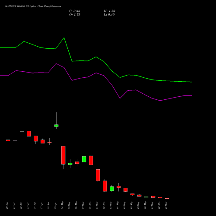Click the 24 Apr date label
216x216 pixels.
[35, 206]
